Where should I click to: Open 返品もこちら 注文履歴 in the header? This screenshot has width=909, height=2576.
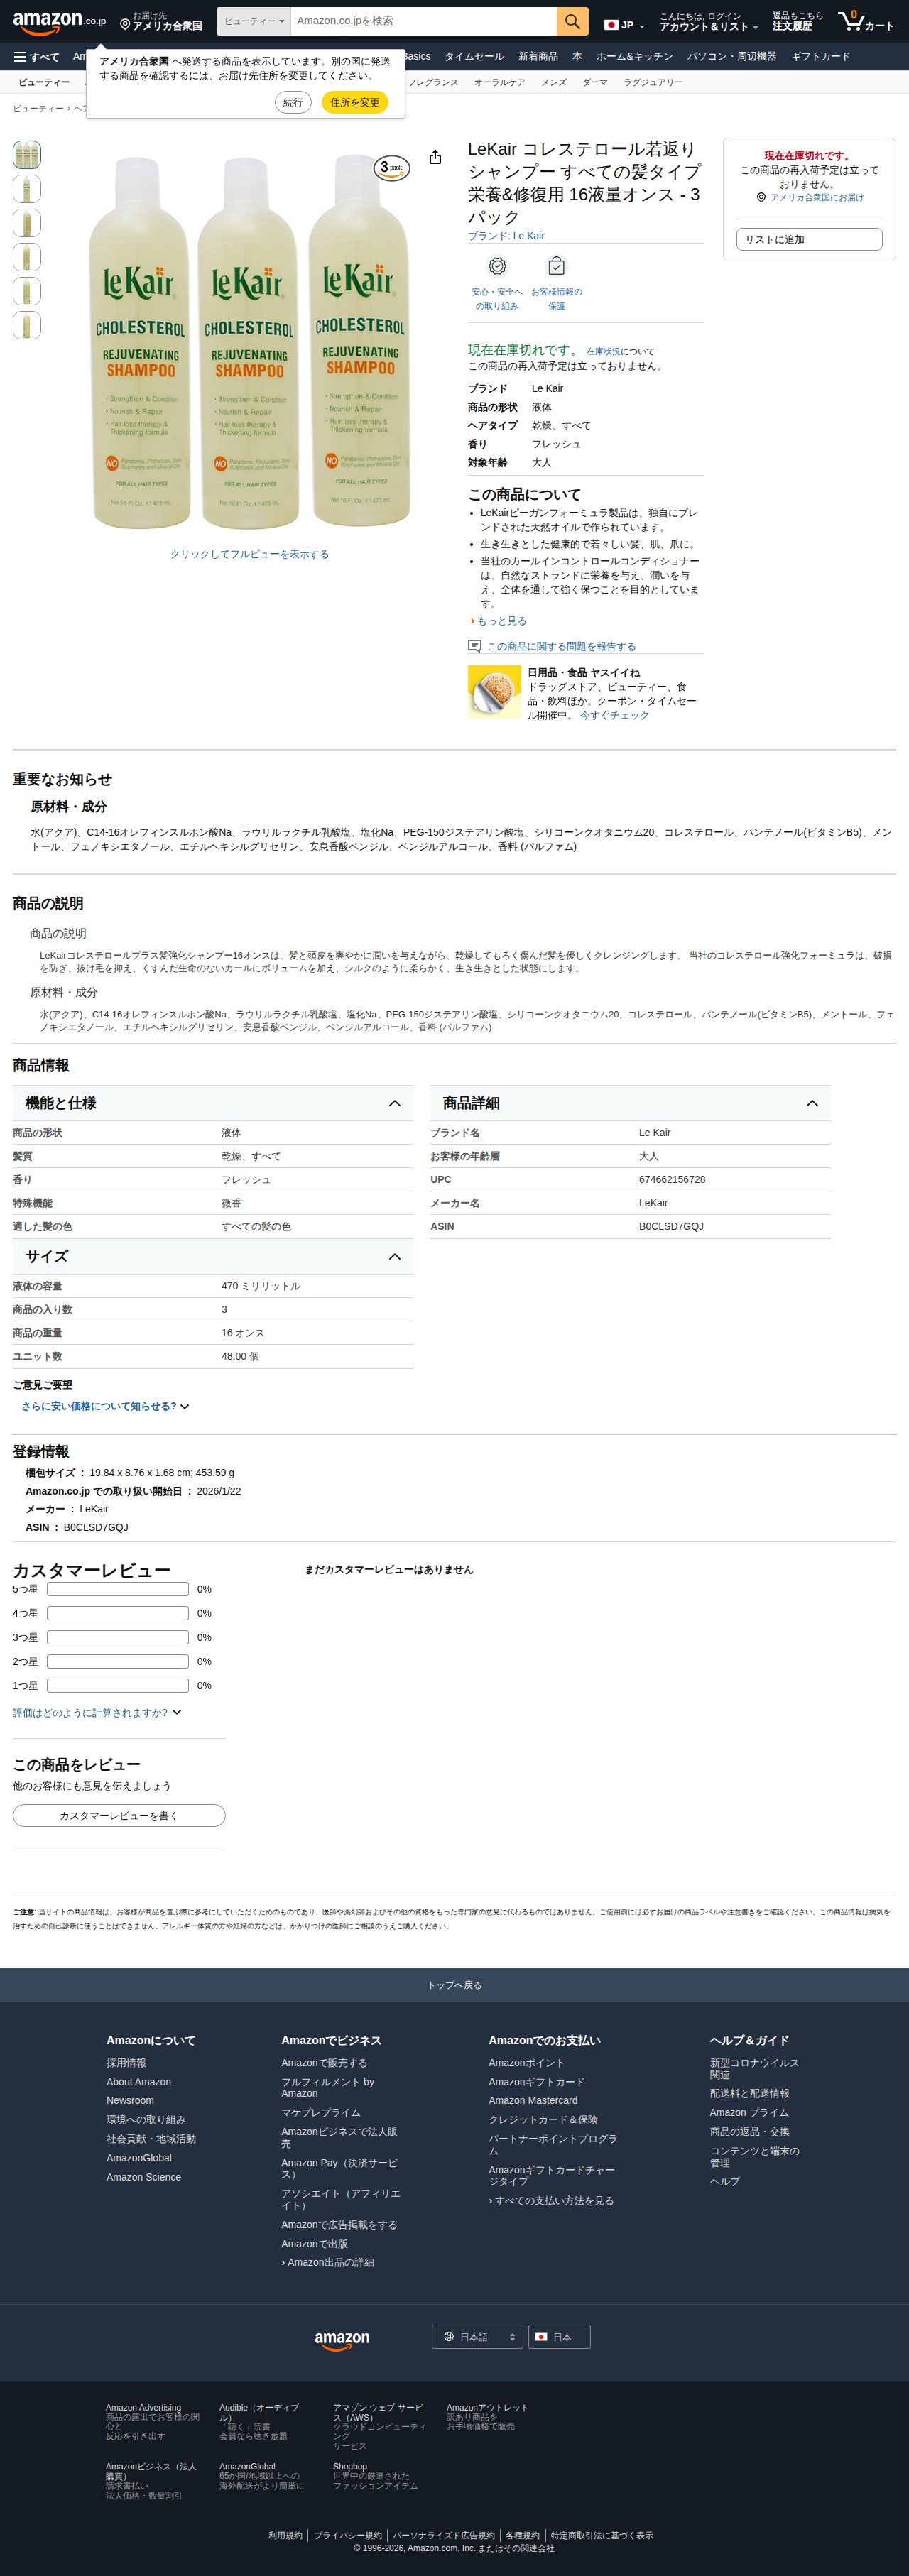pos(797,21)
